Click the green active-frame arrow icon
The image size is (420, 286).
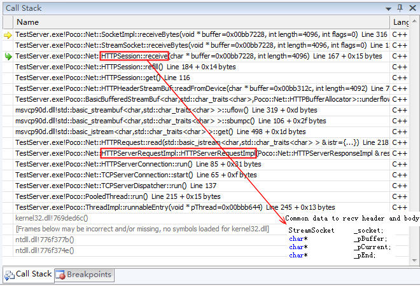[8, 56]
